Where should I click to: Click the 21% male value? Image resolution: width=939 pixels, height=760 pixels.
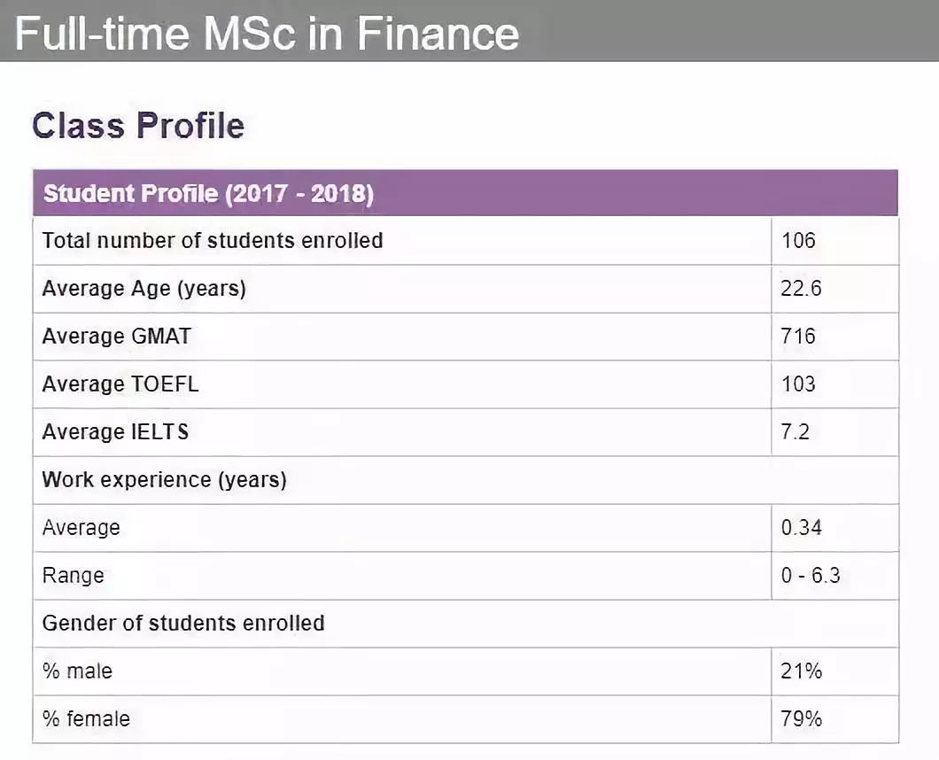[x=802, y=671]
